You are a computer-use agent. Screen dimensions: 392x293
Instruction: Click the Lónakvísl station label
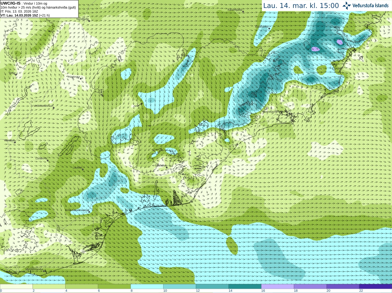click(41, 158)
